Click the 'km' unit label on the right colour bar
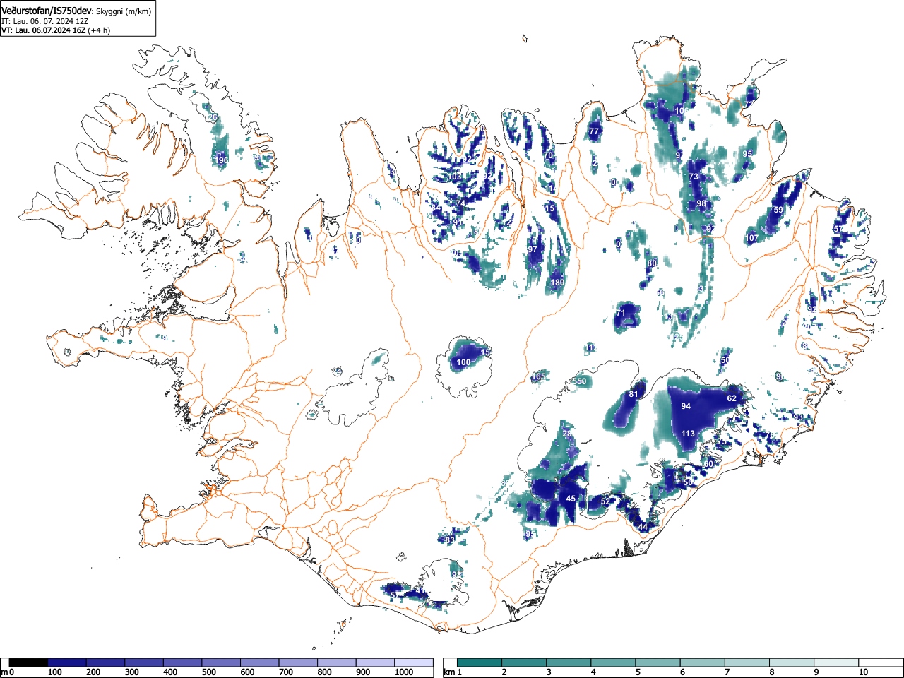 coord(448,672)
